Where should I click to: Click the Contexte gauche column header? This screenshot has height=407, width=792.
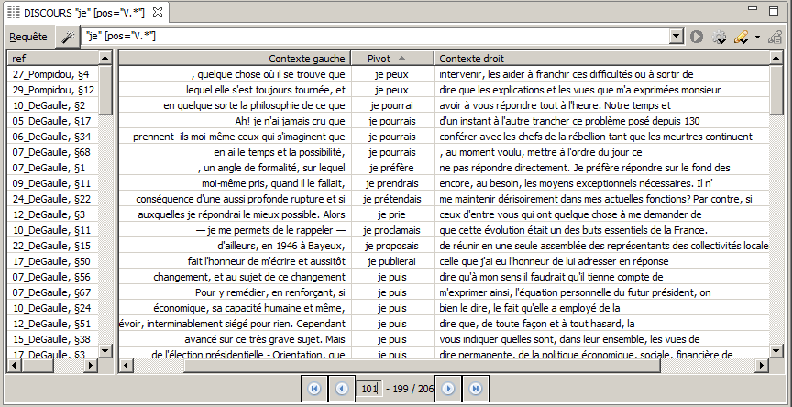(x=234, y=58)
